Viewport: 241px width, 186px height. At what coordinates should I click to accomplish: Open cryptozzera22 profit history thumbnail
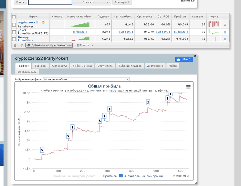click(80, 24)
